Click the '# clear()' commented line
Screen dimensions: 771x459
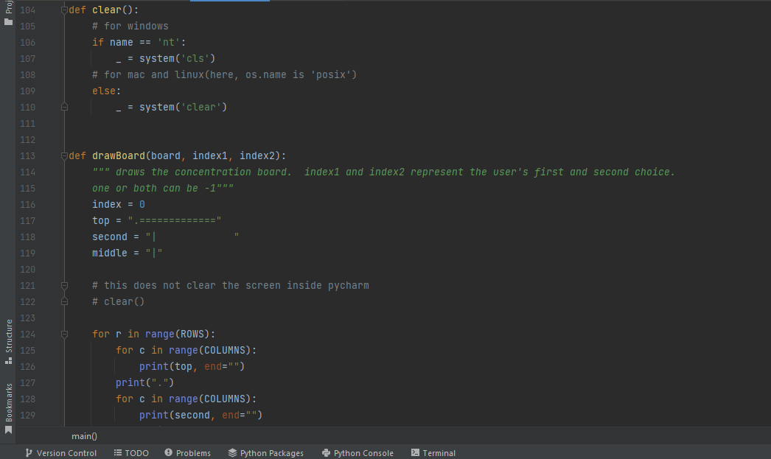coord(118,302)
